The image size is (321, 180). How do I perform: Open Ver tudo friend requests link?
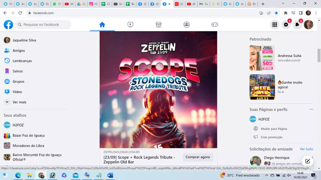click(x=306, y=149)
